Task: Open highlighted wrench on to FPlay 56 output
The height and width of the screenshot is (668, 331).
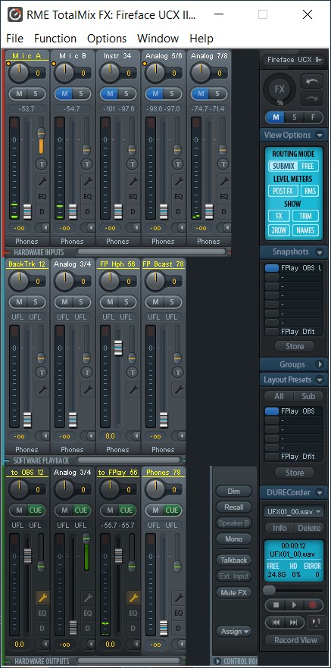Action: (x=133, y=598)
